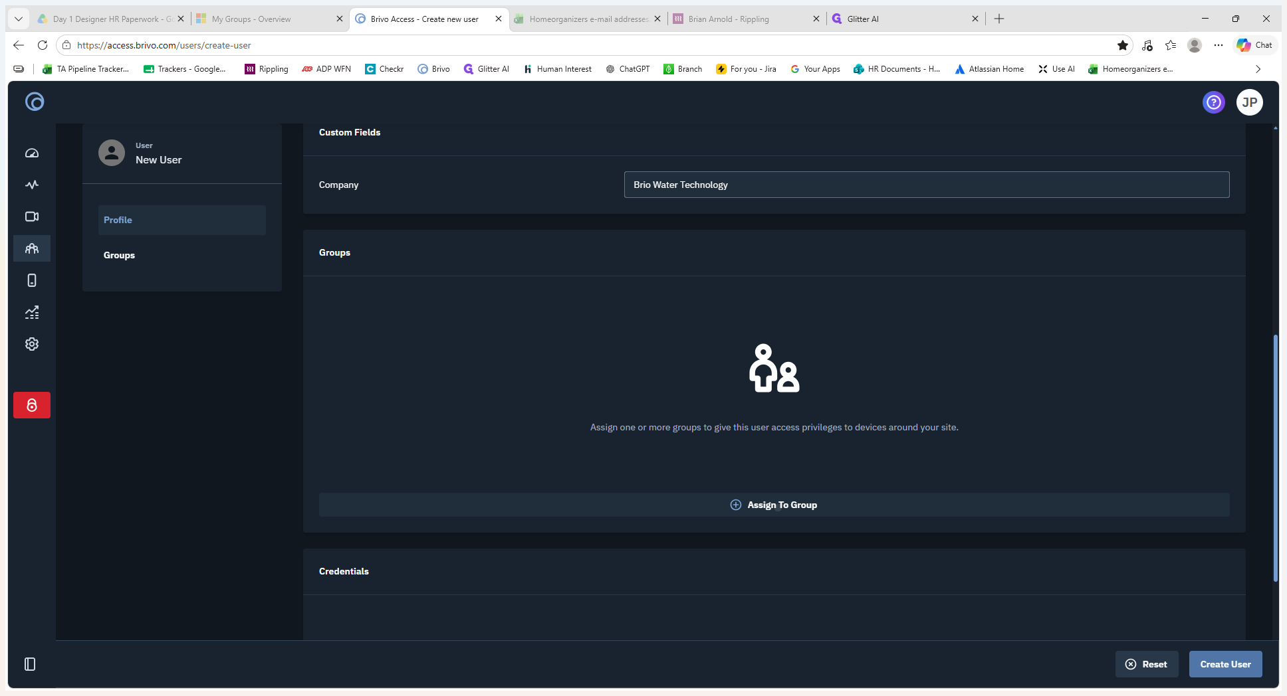Viewport: 1287px width, 696px height.
Task: Open Human Interest bookmark
Action: coord(557,69)
